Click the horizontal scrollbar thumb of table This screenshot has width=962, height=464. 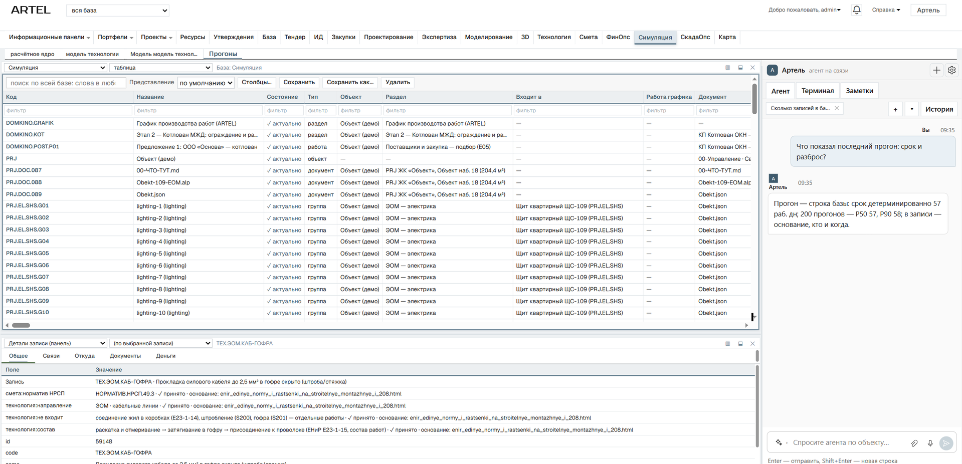pos(21,325)
